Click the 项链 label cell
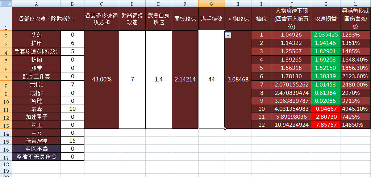The image size is (371, 177). click(37, 101)
